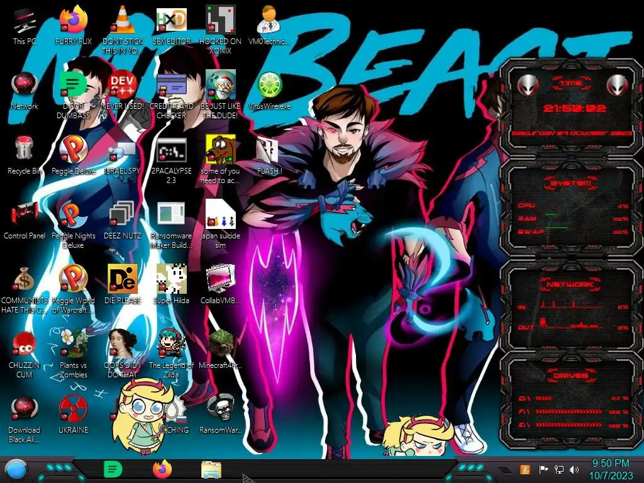Launch The Legend of Zilda shortcut
Viewport: 644px width, 483px height.
pos(171,354)
